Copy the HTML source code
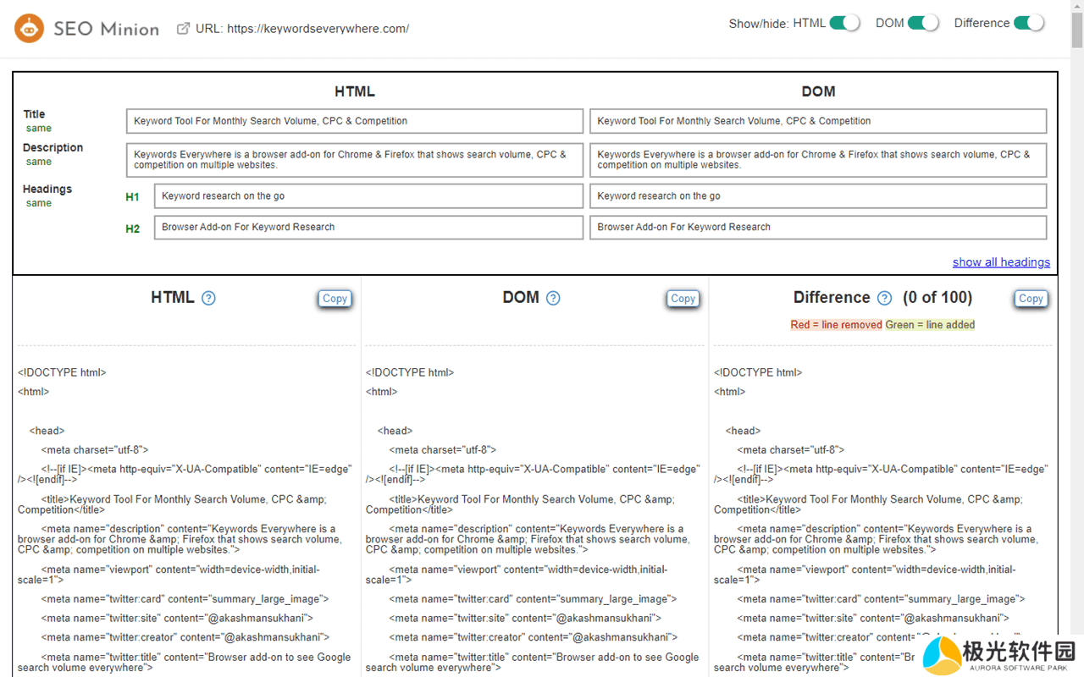This screenshot has width=1084, height=677. [335, 299]
